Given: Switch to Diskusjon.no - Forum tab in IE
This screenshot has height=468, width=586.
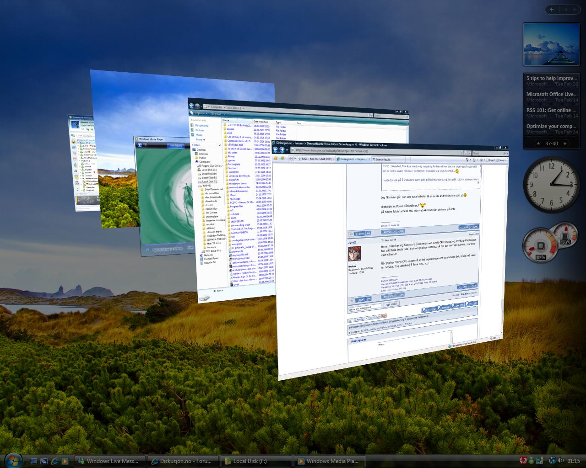Looking at the screenshot, I should (x=353, y=159).
